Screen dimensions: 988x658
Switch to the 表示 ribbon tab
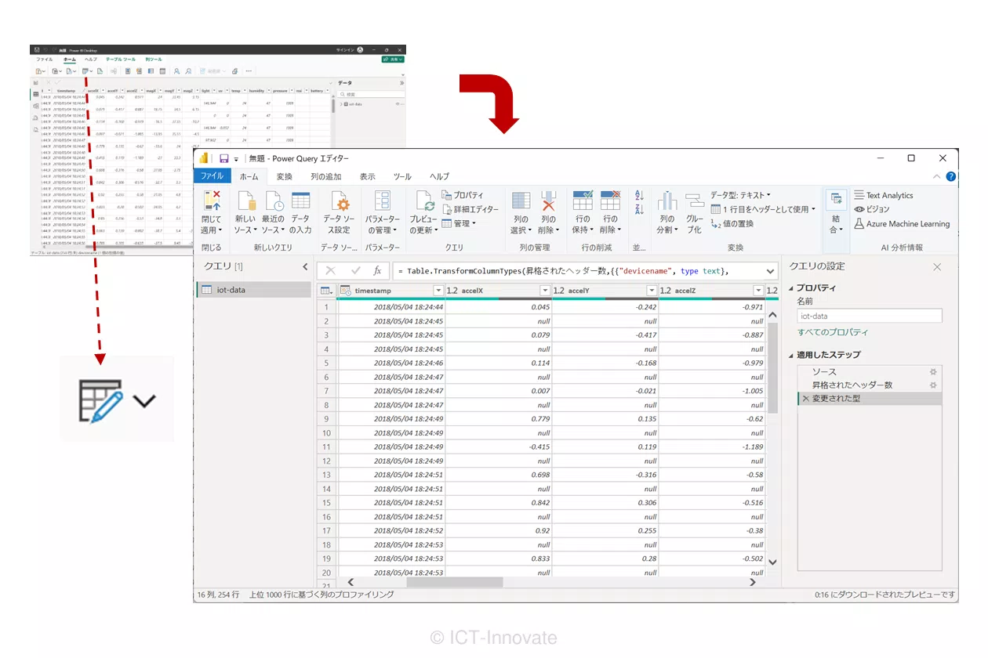[367, 177]
